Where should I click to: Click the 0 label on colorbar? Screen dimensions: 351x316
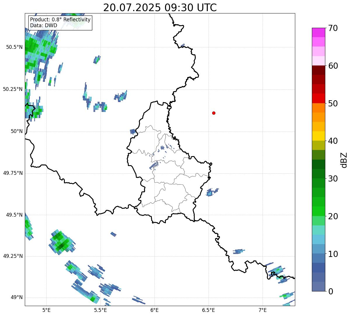[x=331, y=291]
